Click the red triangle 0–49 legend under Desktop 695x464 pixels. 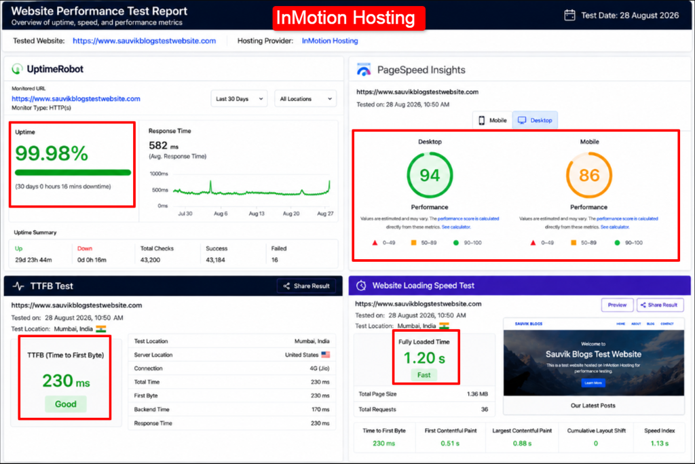375,243
